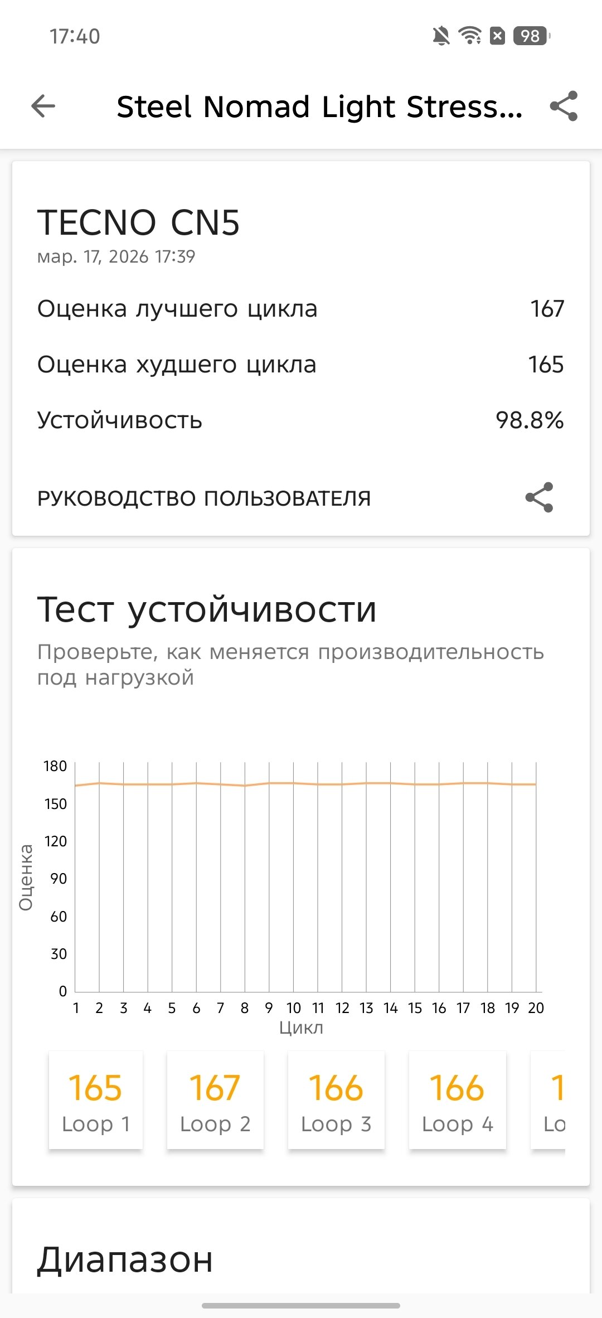Tap the Wi-Fi status icon
Screen dimensions: 602x1318
pyautogui.click(x=470, y=36)
